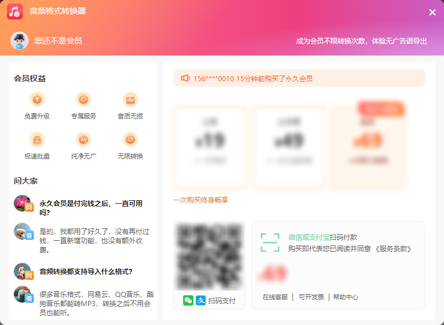Click the audio converter app logo icon

15,11
